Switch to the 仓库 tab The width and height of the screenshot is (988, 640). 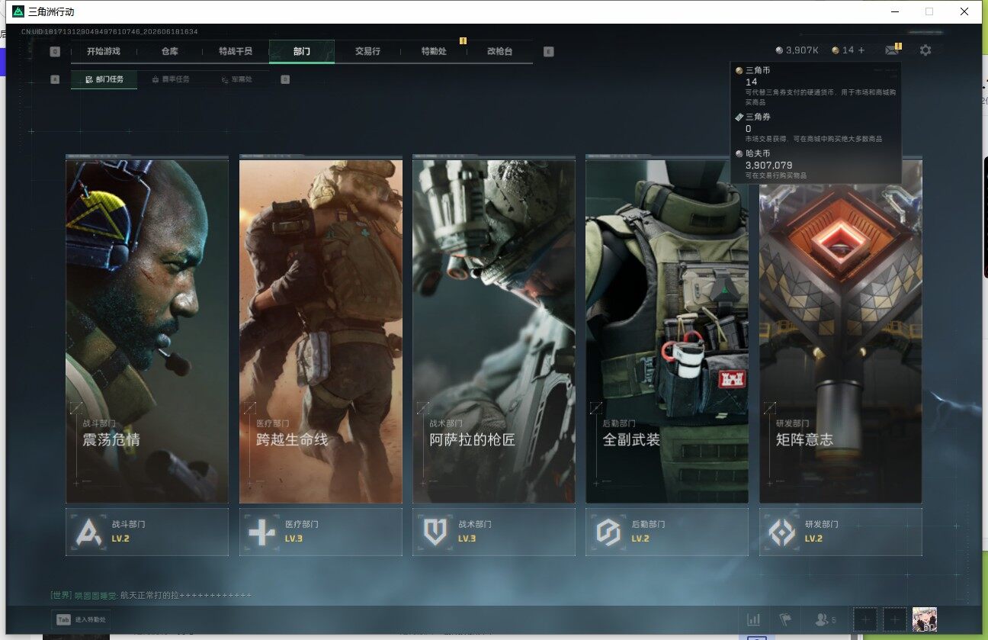click(x=169, y=51)
